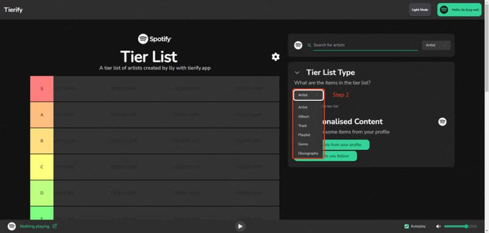Click the search magnifier icon

point(309,45)
